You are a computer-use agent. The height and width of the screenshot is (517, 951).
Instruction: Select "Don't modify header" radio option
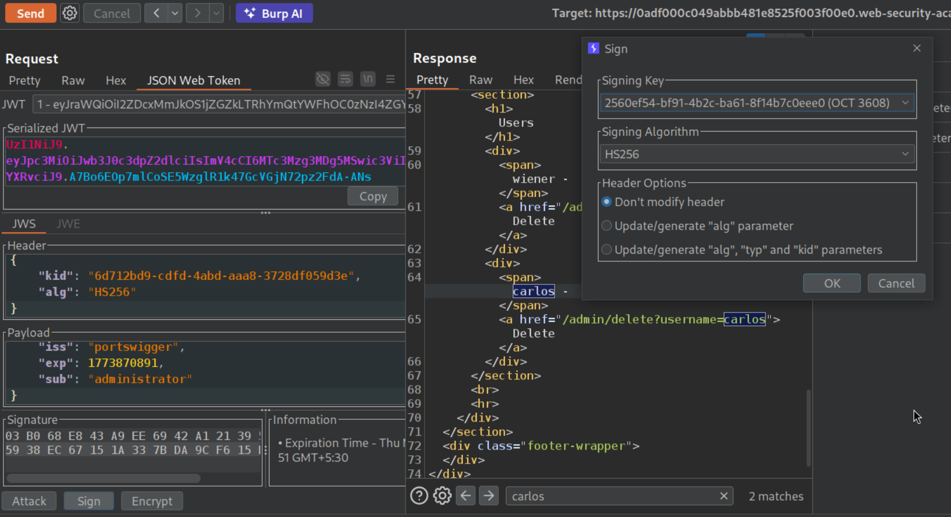click(x=607, y=202)
